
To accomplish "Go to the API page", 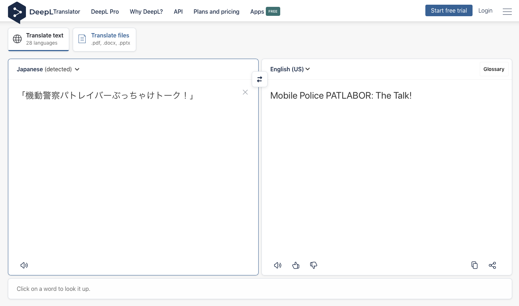I will [x=178, y=12].
